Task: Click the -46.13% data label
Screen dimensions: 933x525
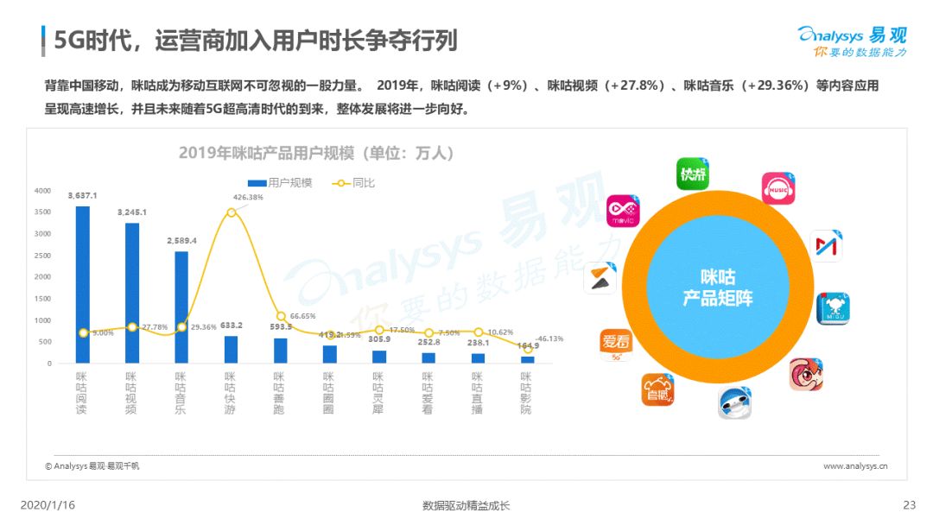Action: (x=549, y=338)
